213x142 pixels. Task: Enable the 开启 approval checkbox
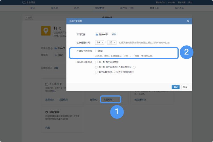click(x=96, y=51)
